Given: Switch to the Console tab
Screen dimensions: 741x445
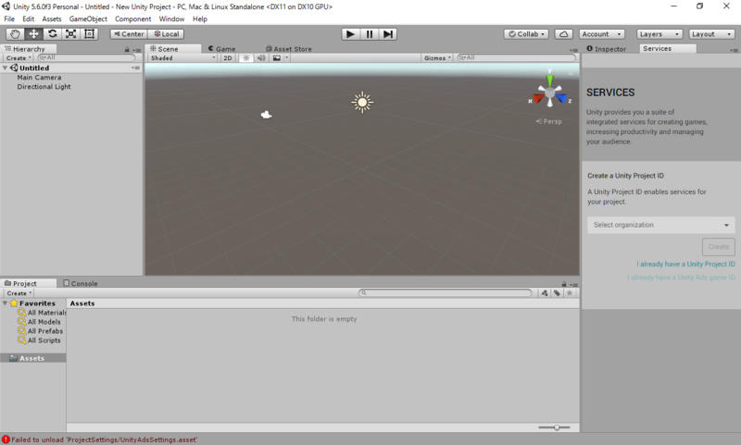Looking at the screenshot, I should [x=81, y=283].
